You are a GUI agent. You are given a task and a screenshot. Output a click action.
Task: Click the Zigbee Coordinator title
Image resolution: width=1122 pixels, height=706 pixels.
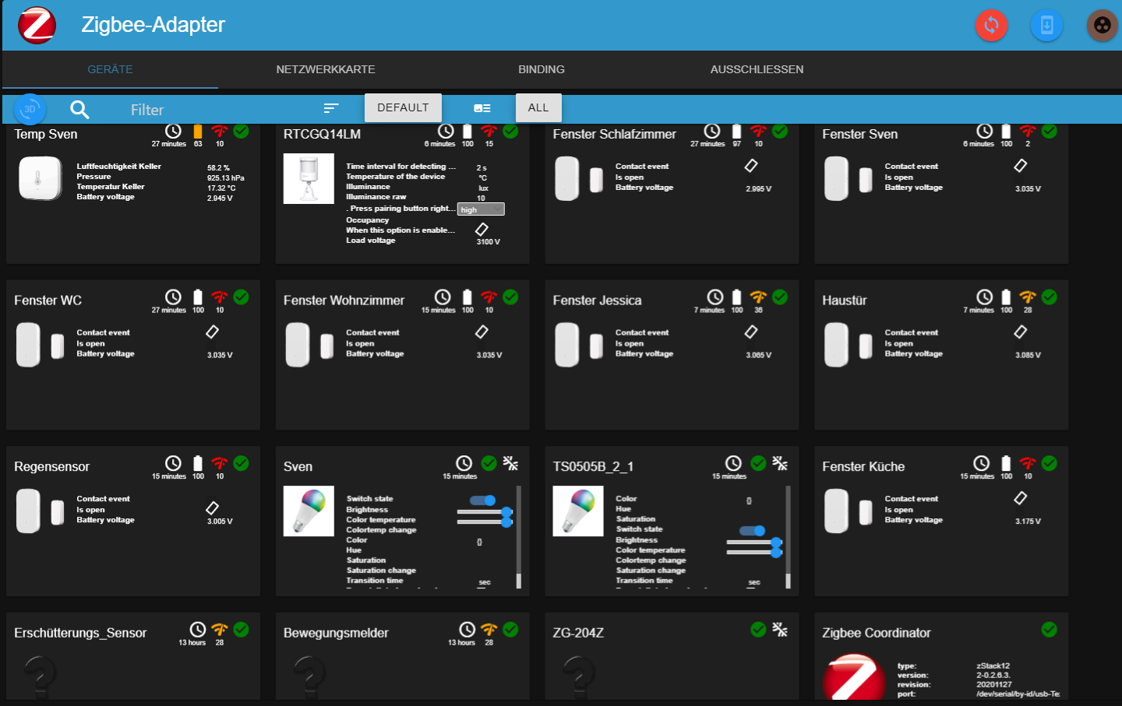click(x=877, y=633)
